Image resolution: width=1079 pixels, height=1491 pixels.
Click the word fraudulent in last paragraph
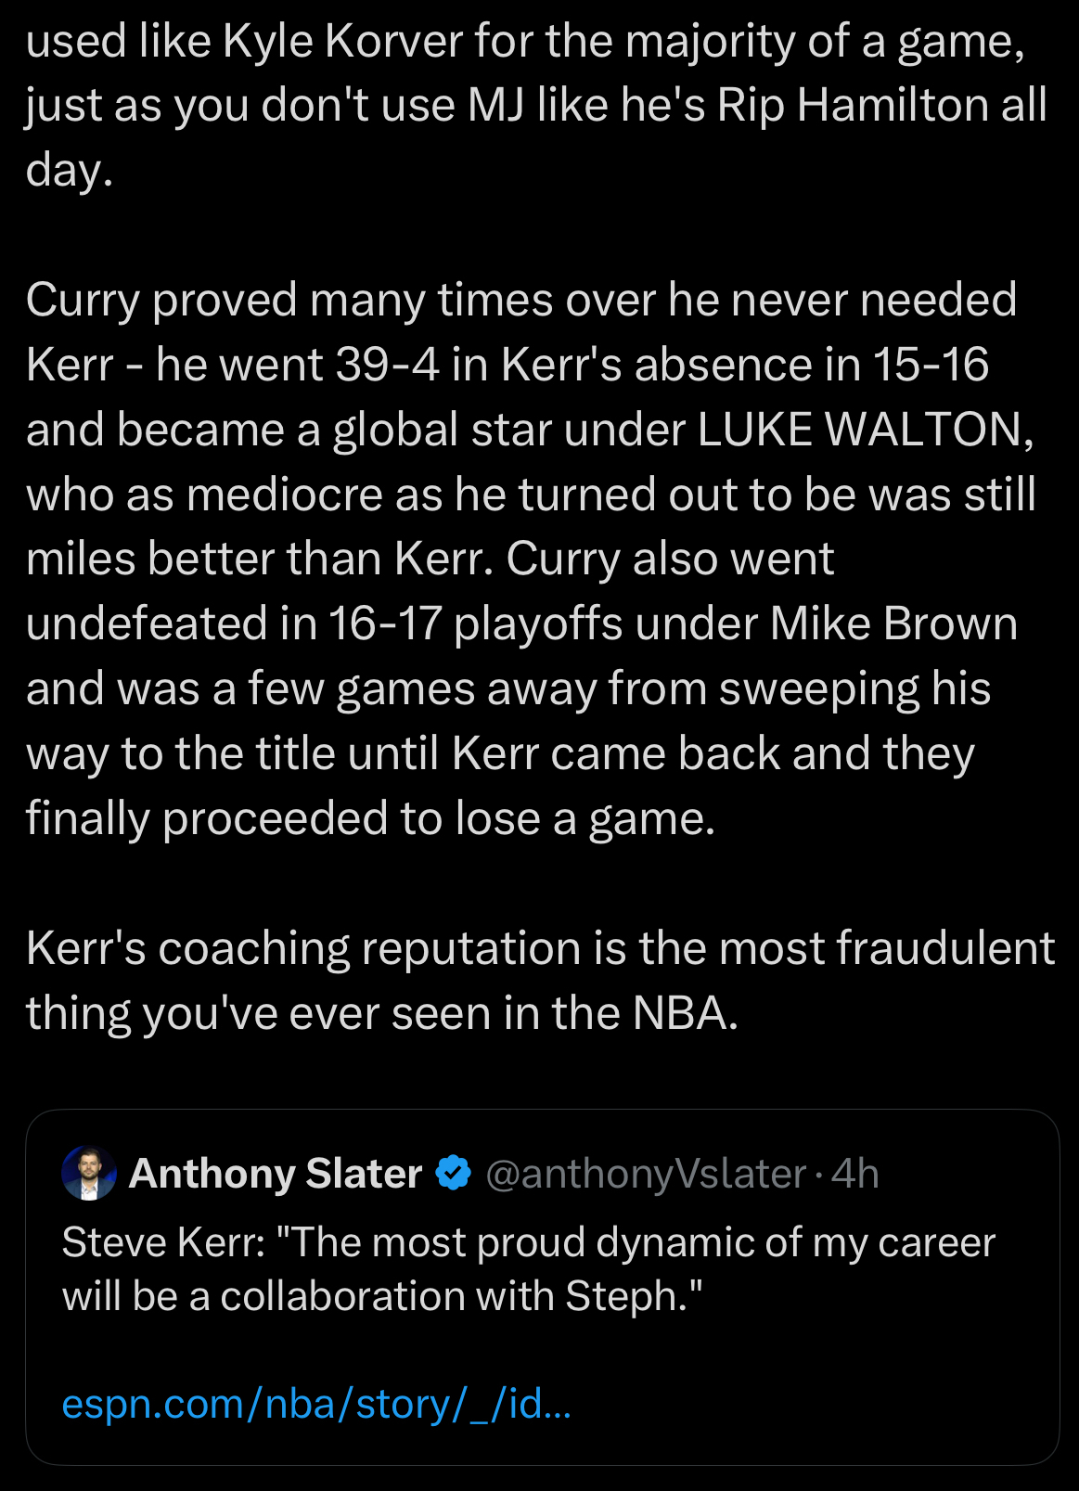click(944, 948)
